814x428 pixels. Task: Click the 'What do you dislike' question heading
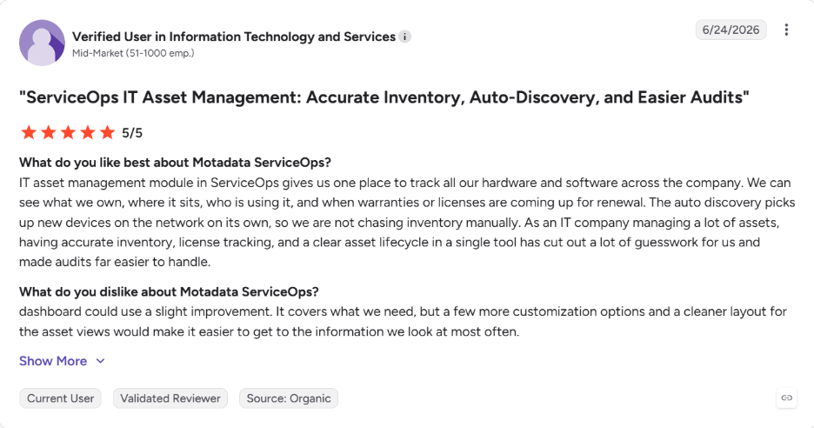[x=169, y=292]
